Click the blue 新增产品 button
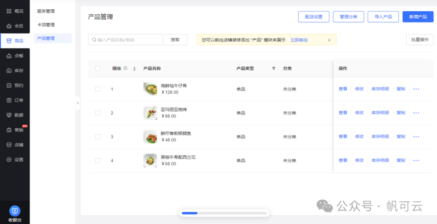This screenshot has height=224, width=437. pyautogui.click(x=418, y=17)
